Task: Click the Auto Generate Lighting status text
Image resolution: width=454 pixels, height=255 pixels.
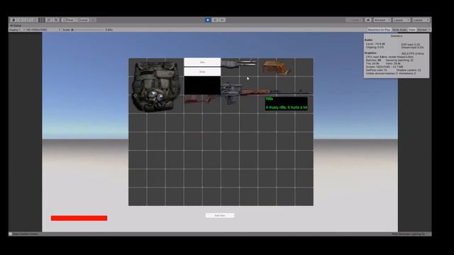Action: coord(409,234)
